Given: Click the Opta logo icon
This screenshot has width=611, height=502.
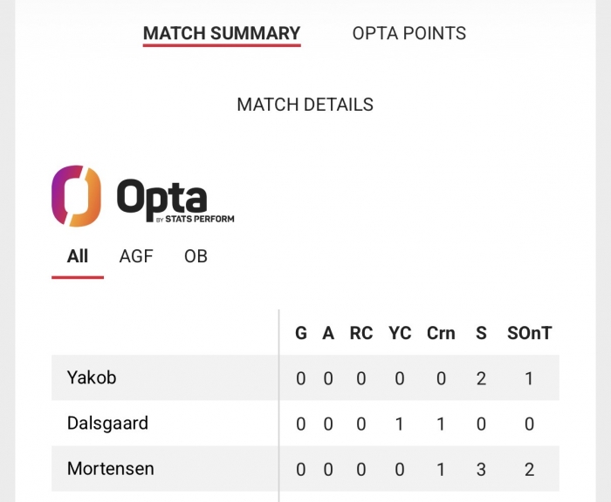Looking at the screenshot, I should coord(76,196).
